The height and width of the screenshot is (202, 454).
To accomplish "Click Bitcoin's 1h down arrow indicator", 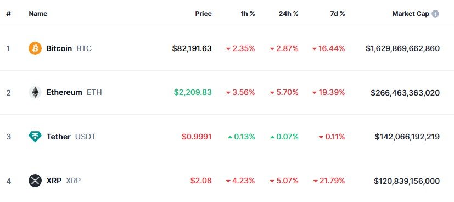I will coord(228,49).
